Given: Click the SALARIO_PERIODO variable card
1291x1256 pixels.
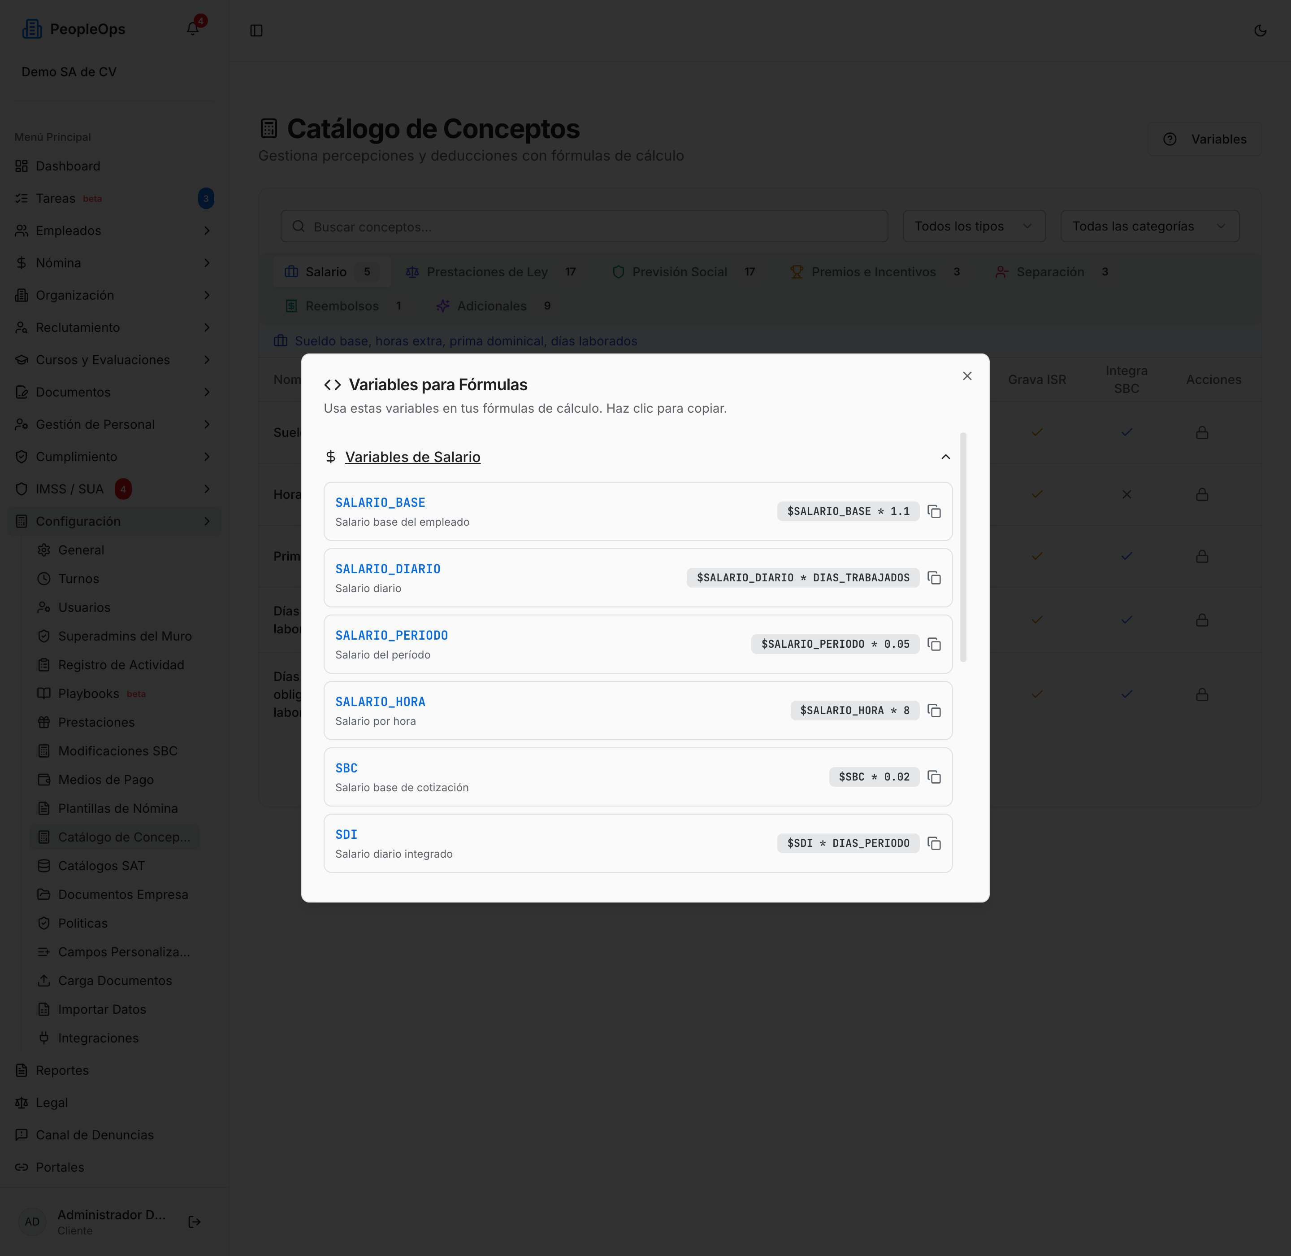Looking at the screenshot, I should coord(637,644).
